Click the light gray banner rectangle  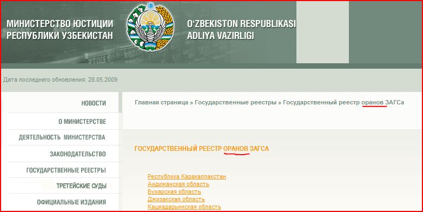pos(322,32)
